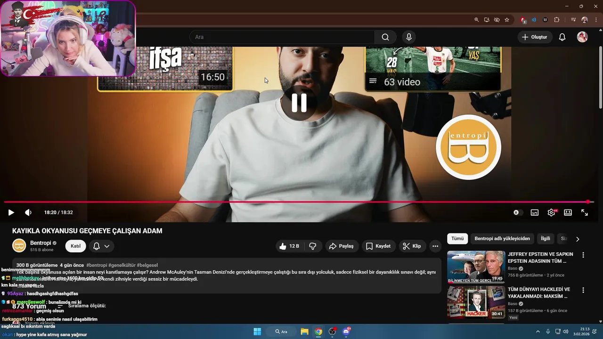
Task: Open the Chrome extensions puzzle icon
Action: (556, 20)
